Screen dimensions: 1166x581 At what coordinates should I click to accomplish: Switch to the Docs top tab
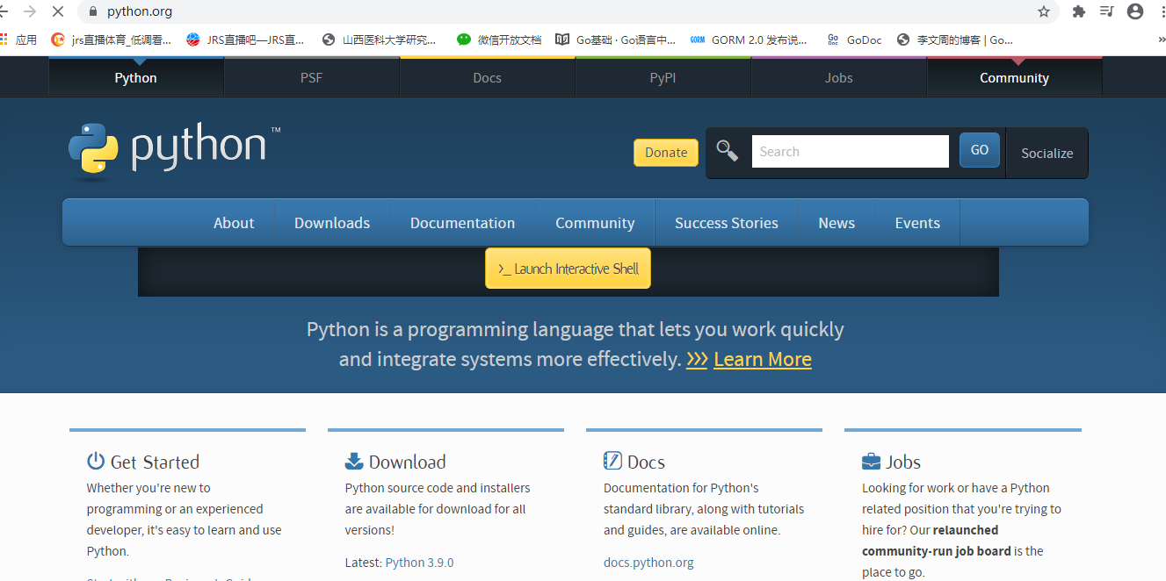487,77
